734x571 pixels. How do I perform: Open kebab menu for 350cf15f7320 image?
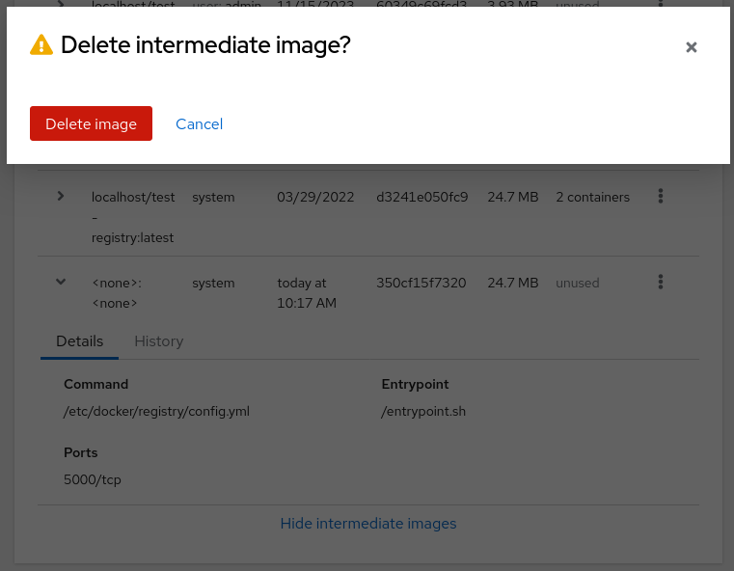661,282
